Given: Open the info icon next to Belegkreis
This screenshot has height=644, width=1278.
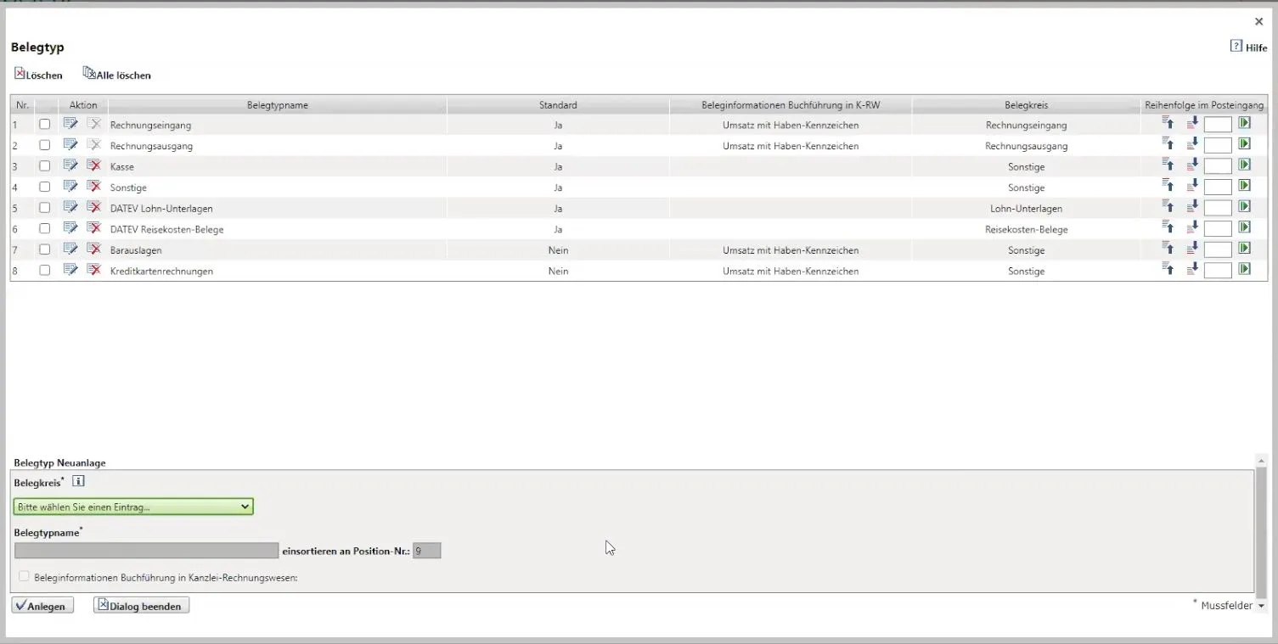Looking at the screenshot, I should [x=78, y=481].
